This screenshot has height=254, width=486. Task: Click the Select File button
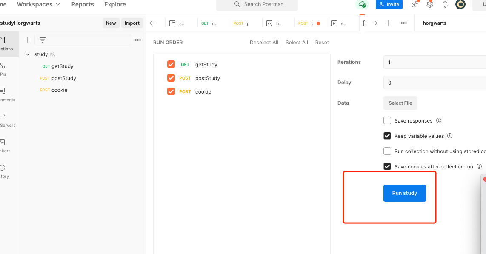pos(400,103)
